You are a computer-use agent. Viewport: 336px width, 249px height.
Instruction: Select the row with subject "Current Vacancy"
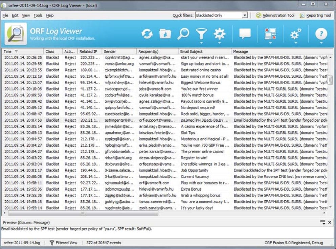pyautogui.click(x=165, y=176)
